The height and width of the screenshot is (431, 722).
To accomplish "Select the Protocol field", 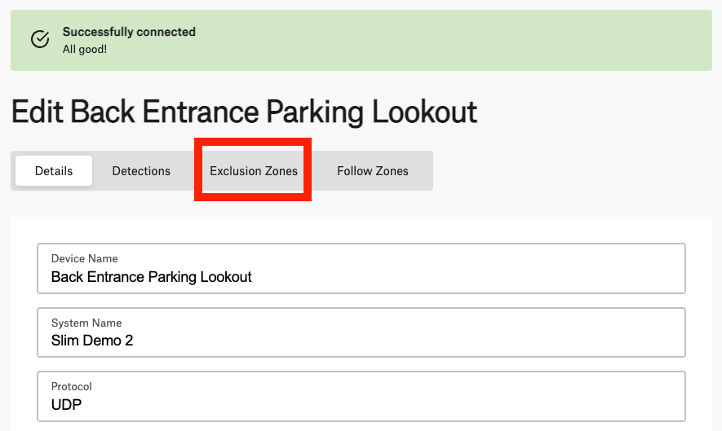I will [x=361, y=397].
